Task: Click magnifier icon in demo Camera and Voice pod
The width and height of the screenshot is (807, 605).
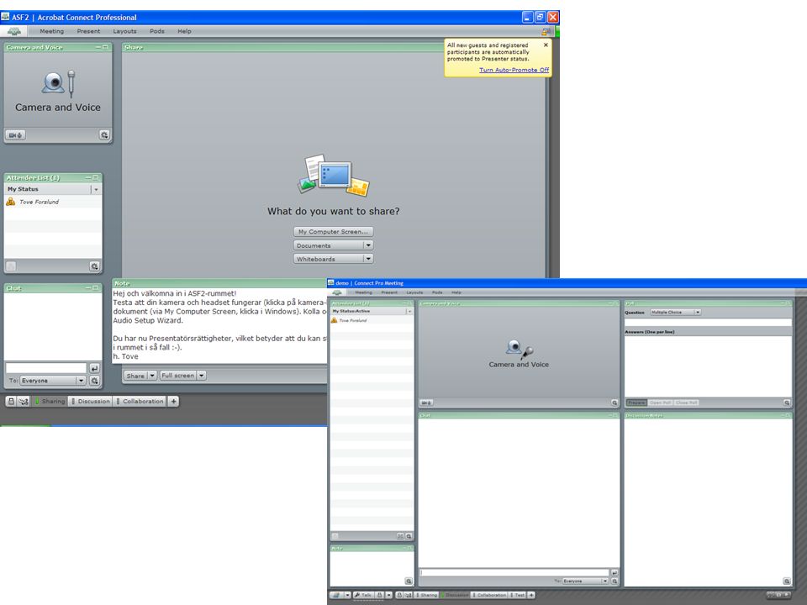Action: [614, 402]
